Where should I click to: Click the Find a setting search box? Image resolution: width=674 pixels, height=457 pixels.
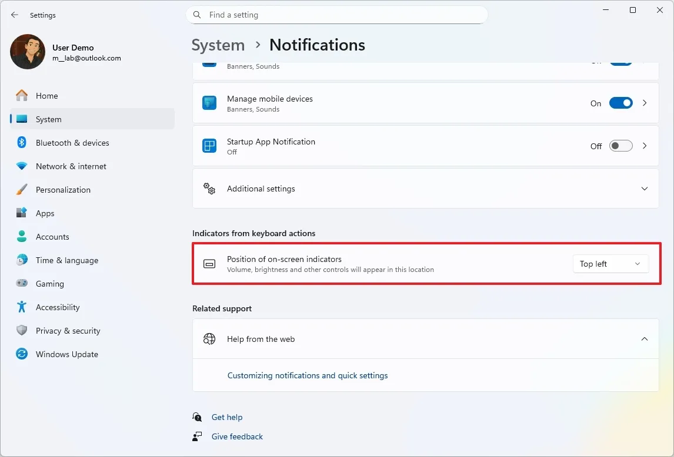point(337,15)
